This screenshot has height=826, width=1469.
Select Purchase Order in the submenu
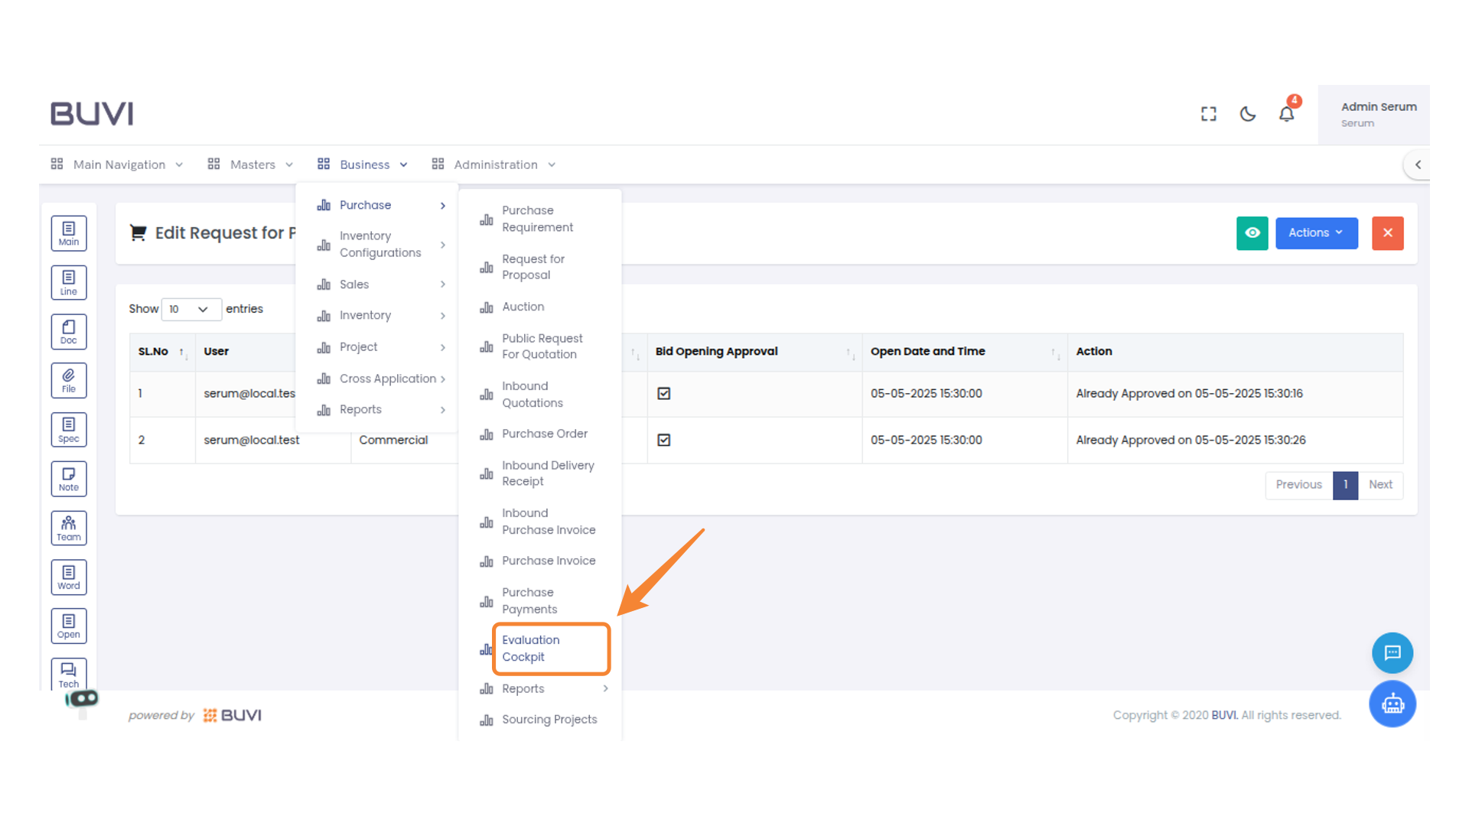click(544, 434)
